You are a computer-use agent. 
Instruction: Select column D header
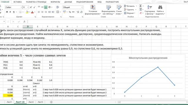pos(28,27)
